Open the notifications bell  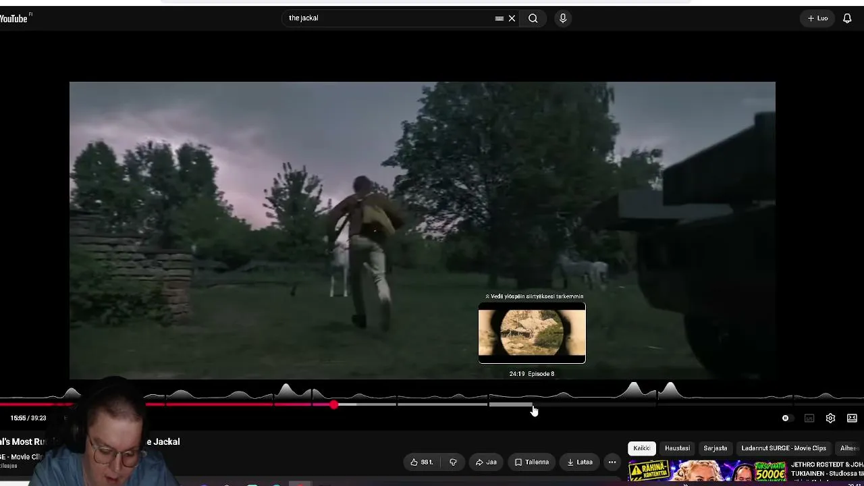(x=847, y=18)
